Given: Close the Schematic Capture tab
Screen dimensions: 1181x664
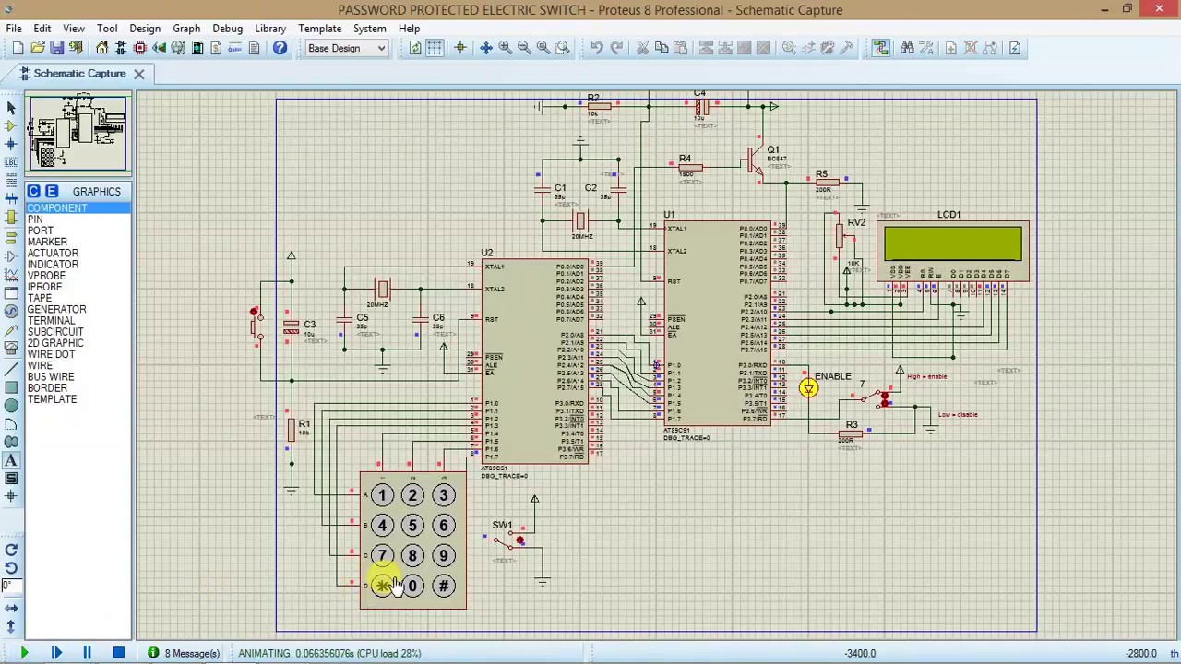Looking at the screenshot, I should click(138, 74).
